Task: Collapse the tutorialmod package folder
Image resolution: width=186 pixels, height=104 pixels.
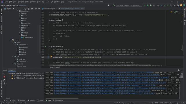Action: point(17,11)
